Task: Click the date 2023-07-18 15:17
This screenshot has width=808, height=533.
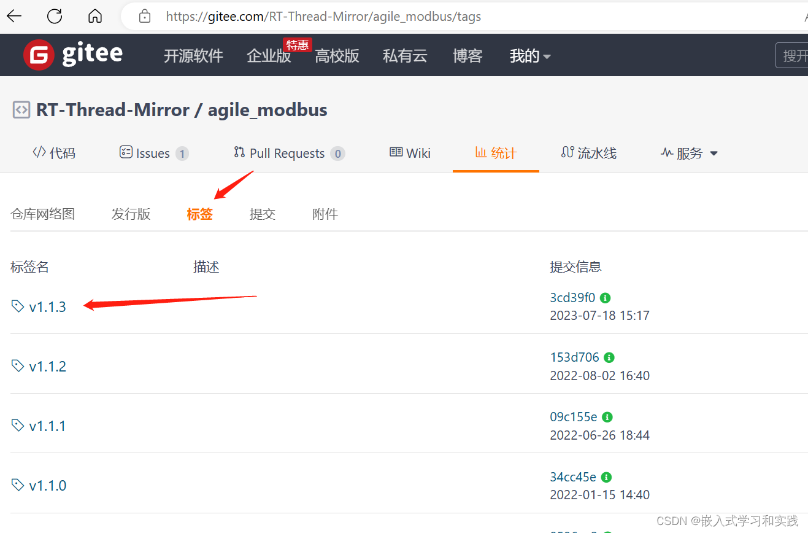Action: [599, 316]
